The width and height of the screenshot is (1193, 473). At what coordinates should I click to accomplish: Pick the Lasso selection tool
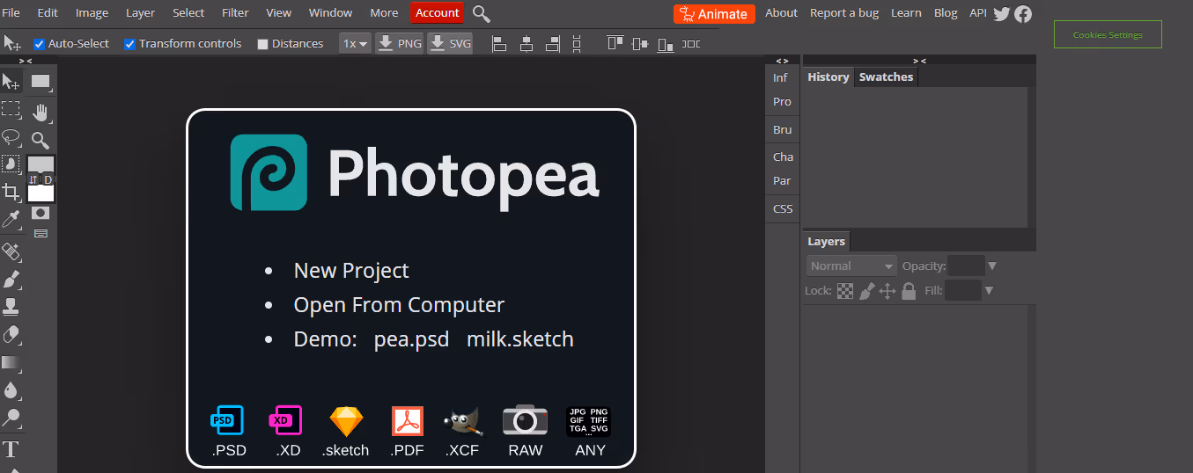pos(11,137)
